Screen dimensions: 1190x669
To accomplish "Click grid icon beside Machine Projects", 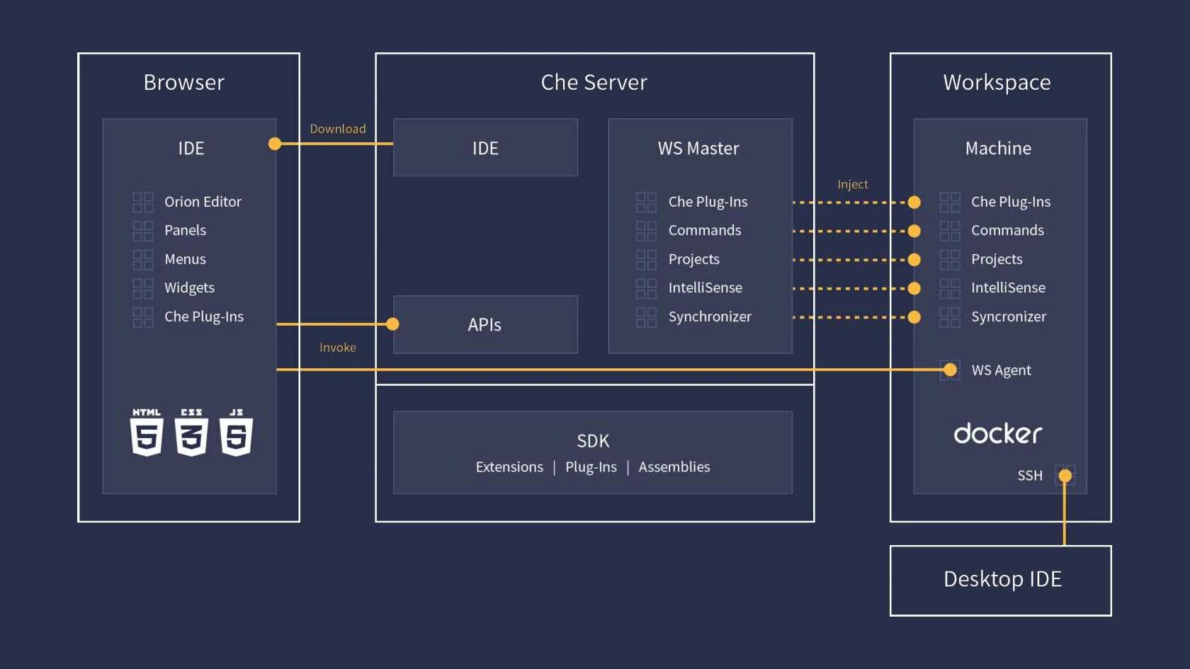I will pyautogui.click(x=950, y=260).
